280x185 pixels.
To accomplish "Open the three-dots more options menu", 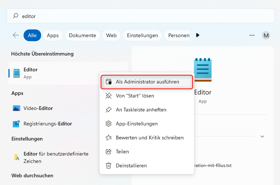I will pos(252,35).
